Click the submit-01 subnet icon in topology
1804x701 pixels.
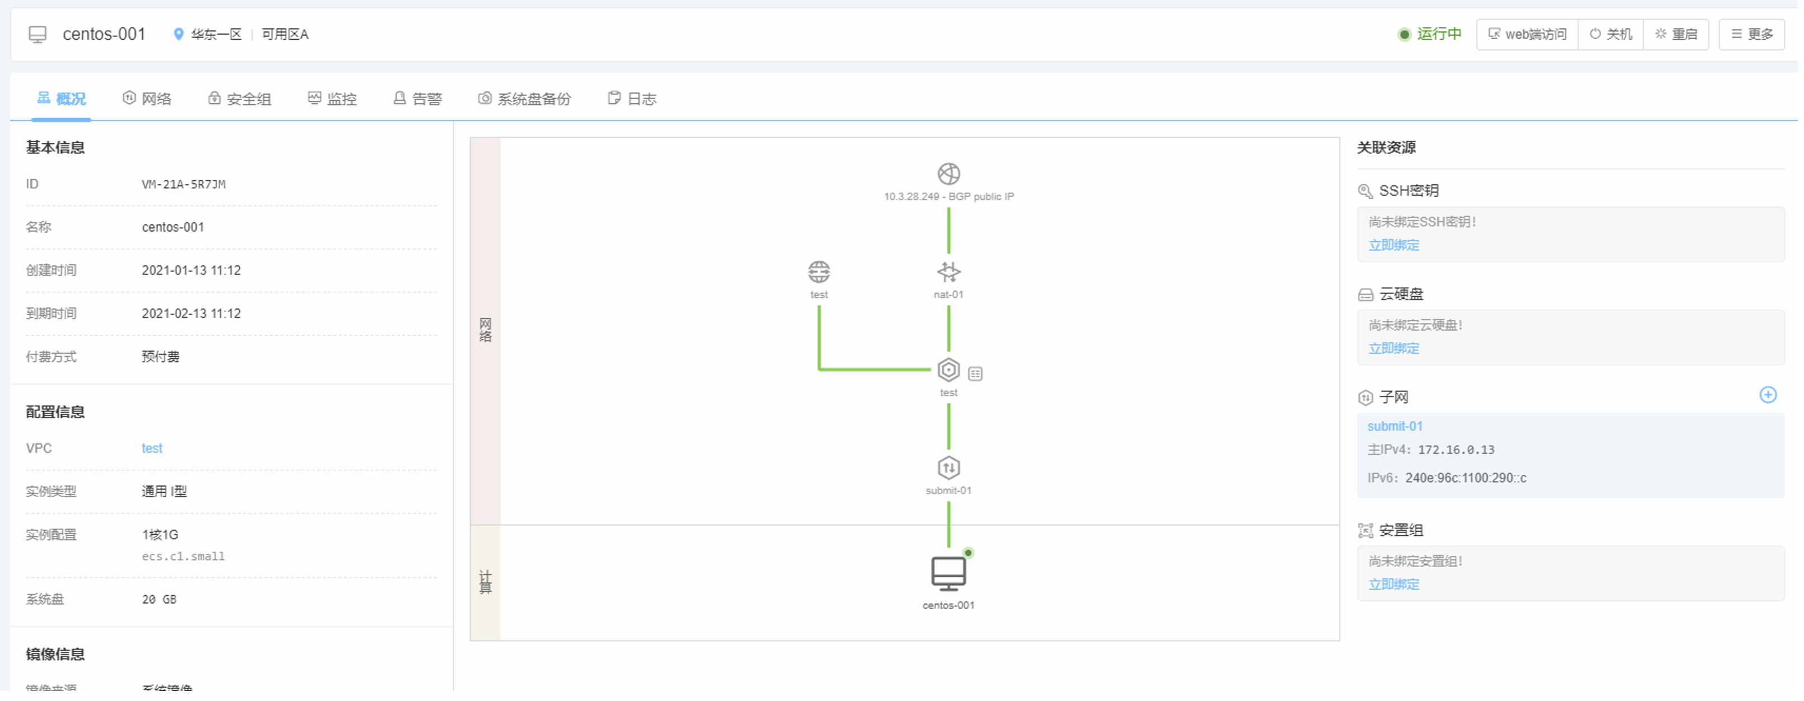pos(948,468)
